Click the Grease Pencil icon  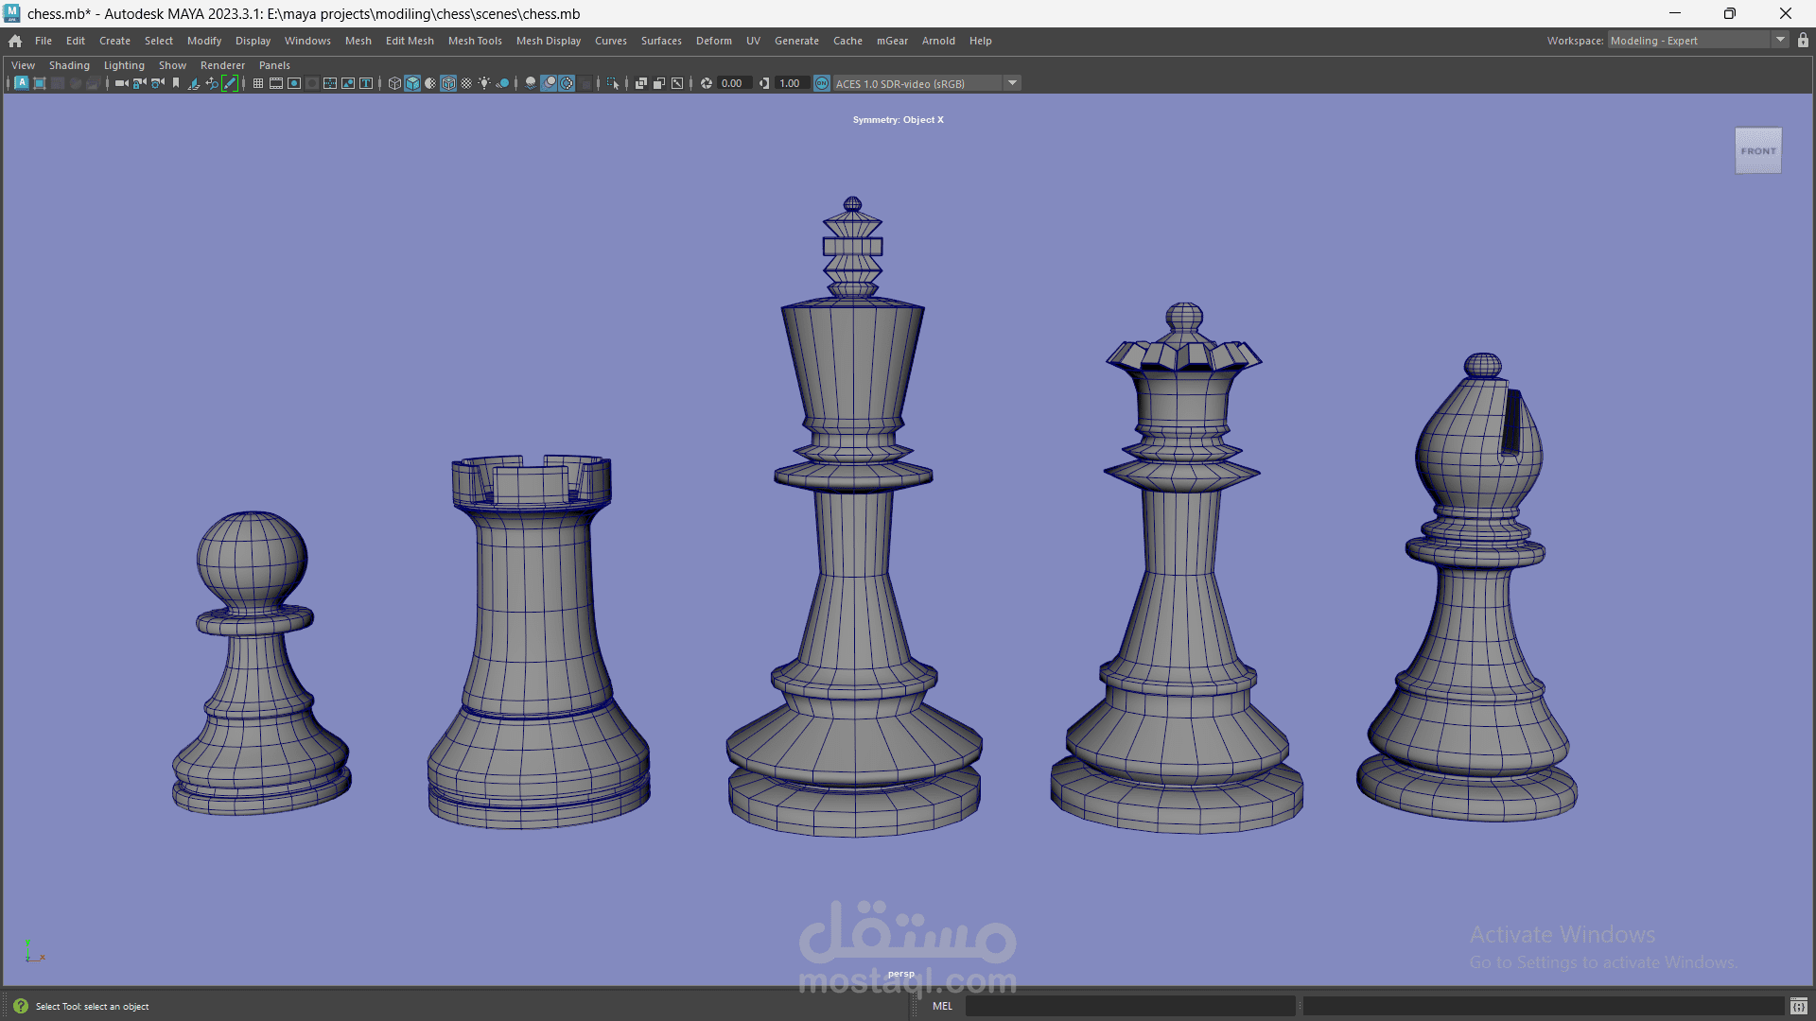tap(230, 83)
